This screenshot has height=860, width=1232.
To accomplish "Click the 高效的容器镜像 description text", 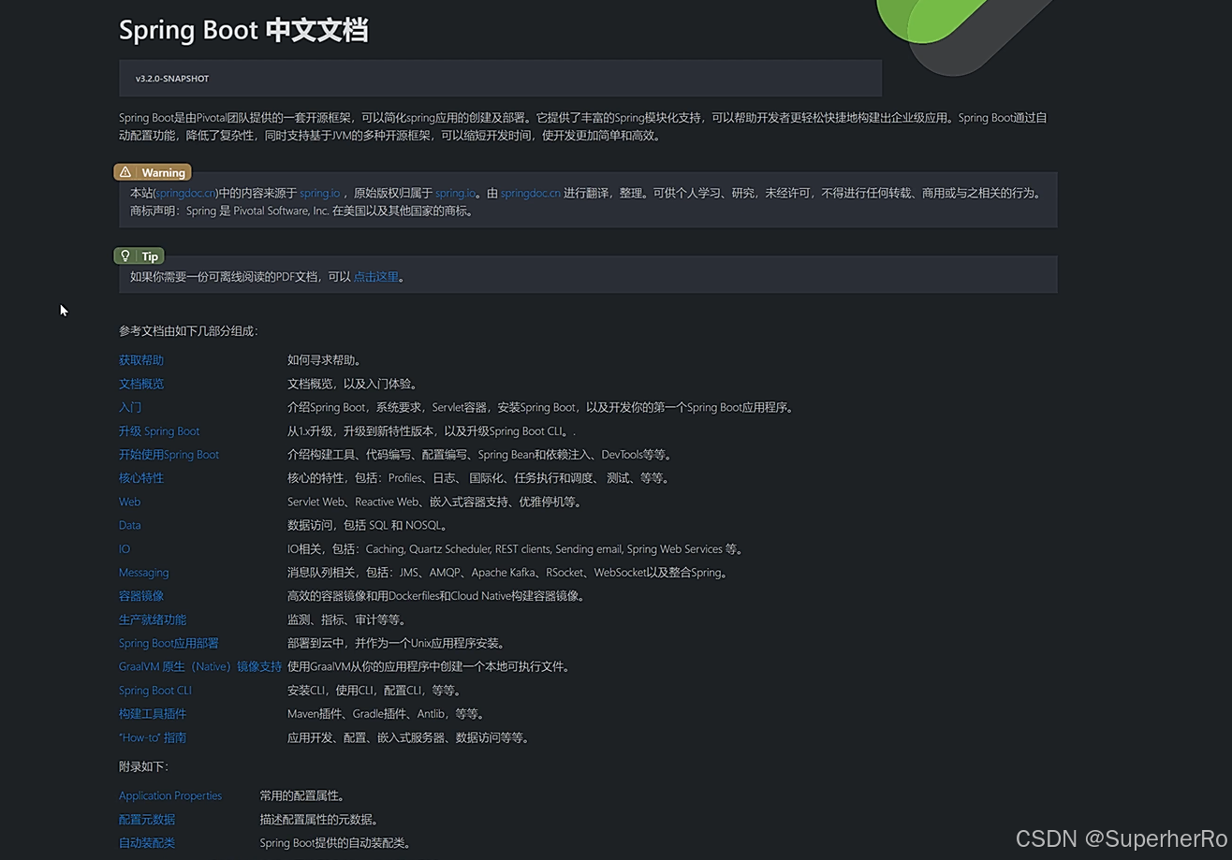I will pos(437,596).
